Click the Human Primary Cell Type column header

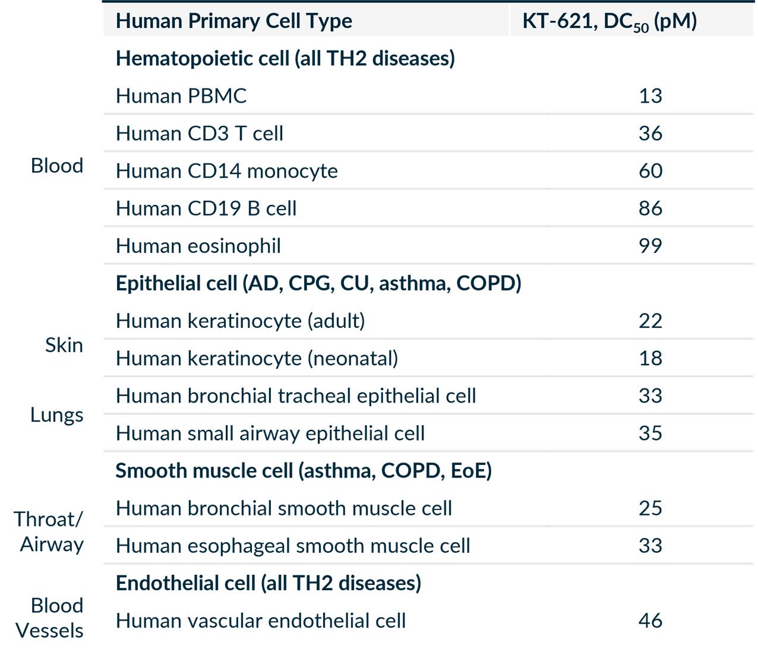tap(233, 21)
